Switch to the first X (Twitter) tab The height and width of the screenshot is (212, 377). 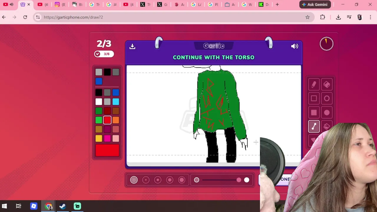point(145,4)
